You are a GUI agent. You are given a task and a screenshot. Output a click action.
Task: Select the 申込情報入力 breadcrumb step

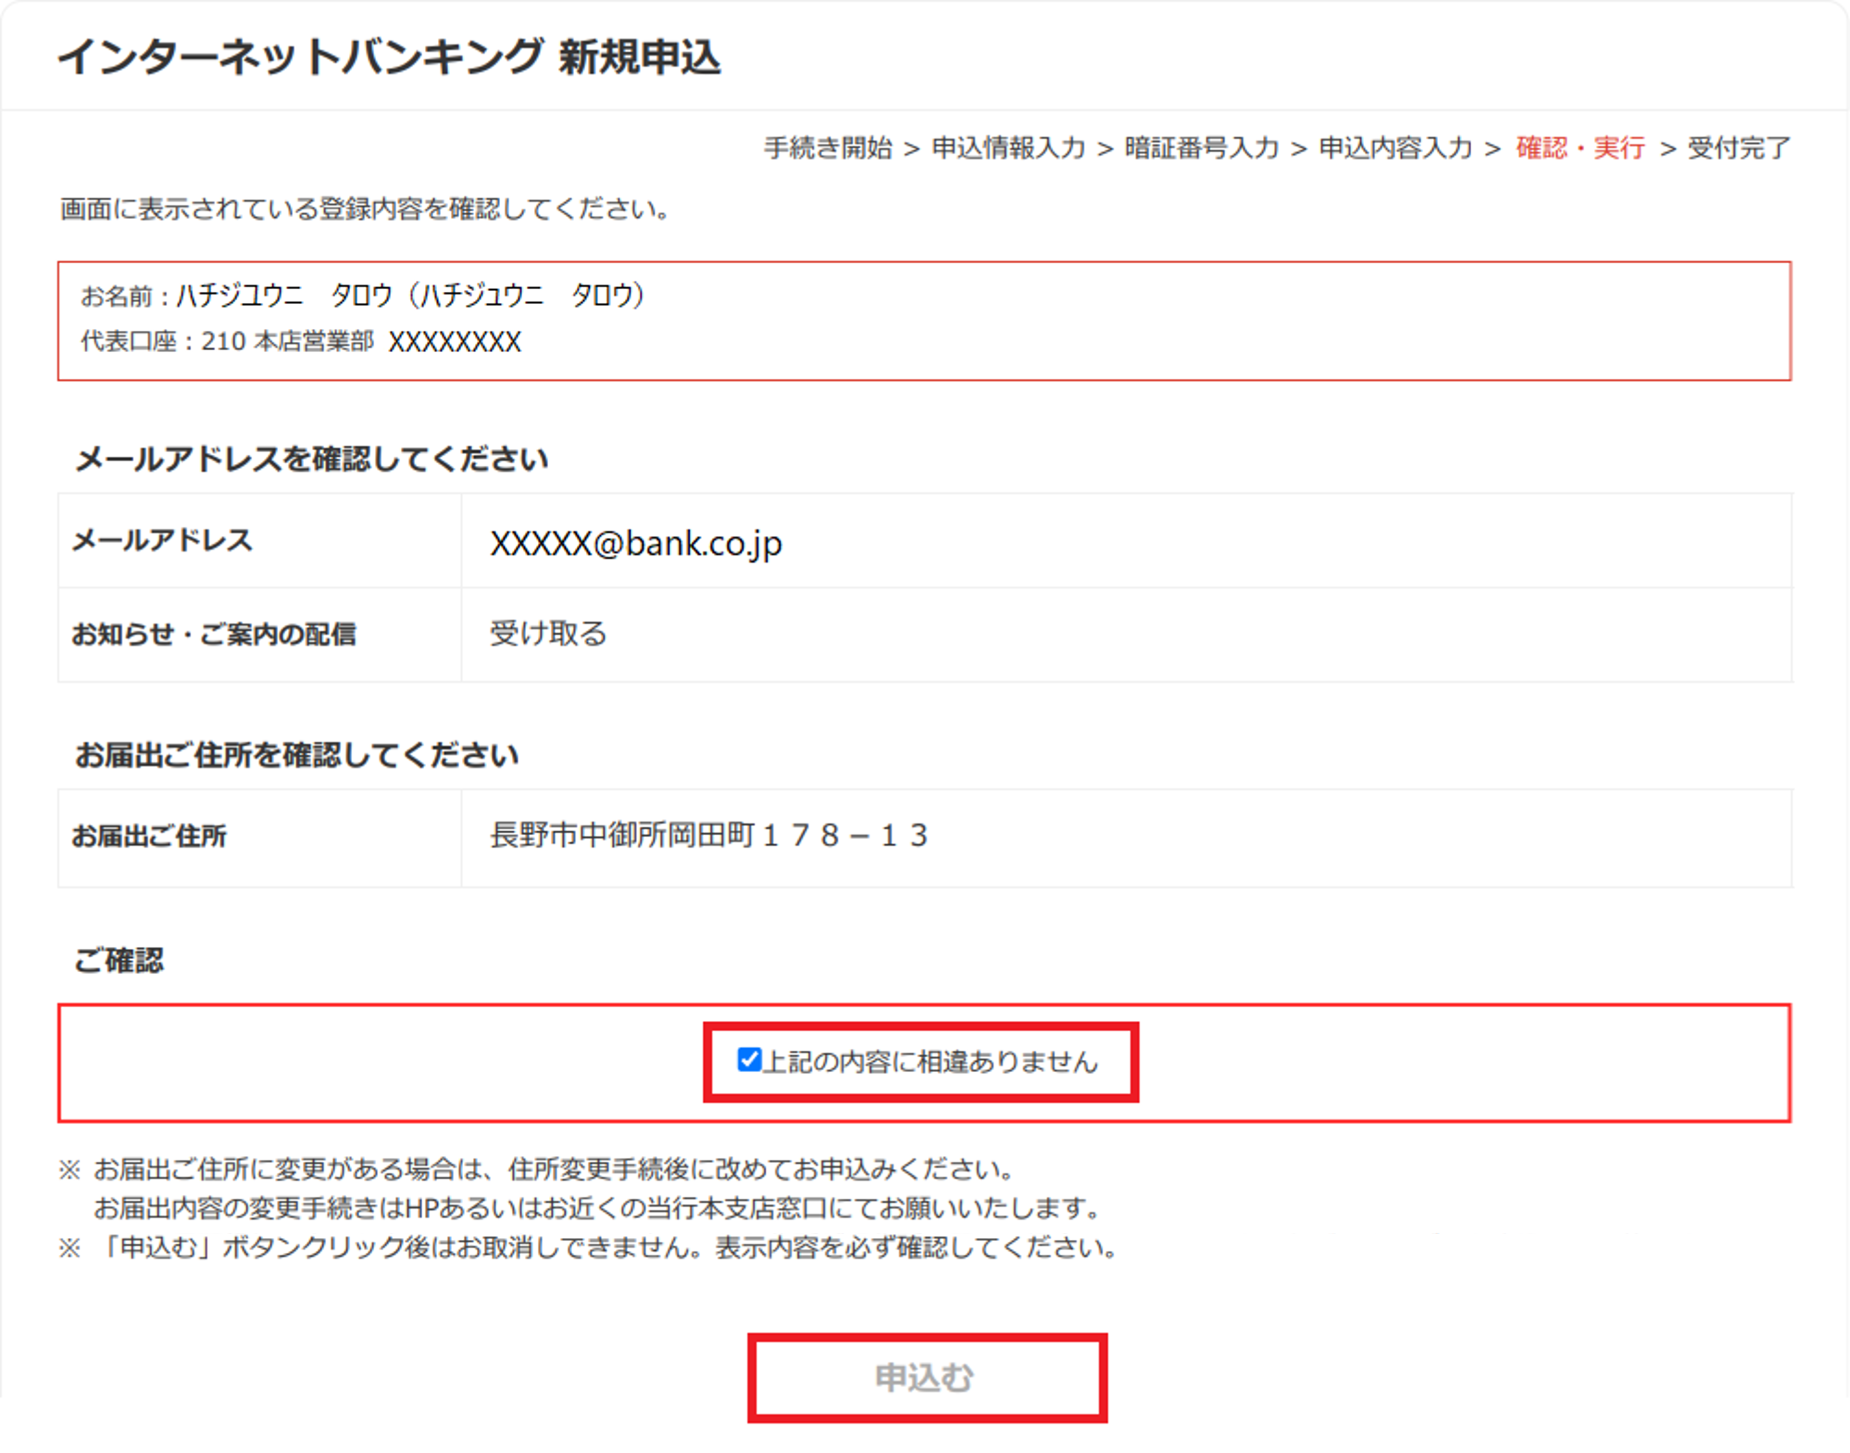[x=1008, y=148]
